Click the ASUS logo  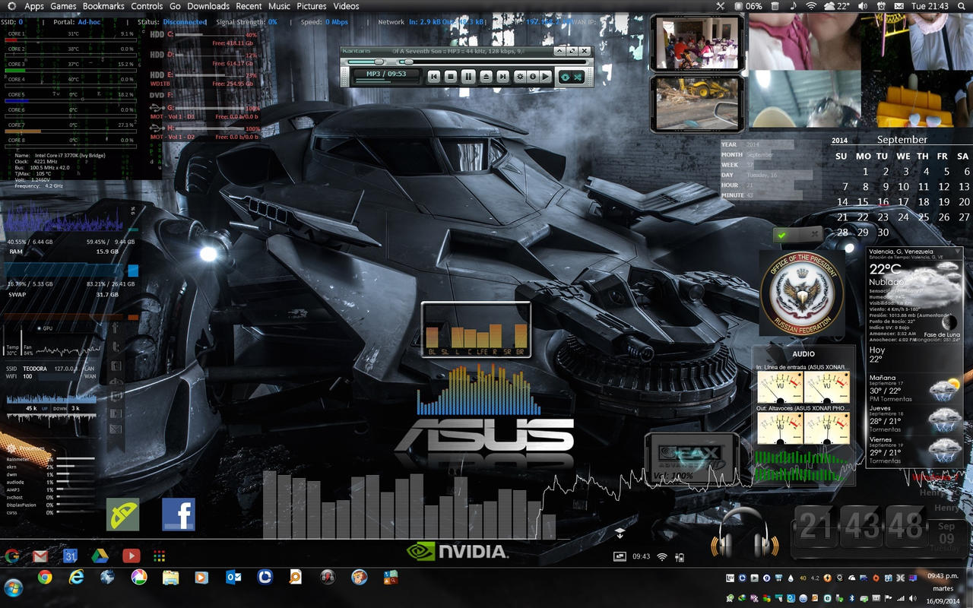tap(484, 435)
